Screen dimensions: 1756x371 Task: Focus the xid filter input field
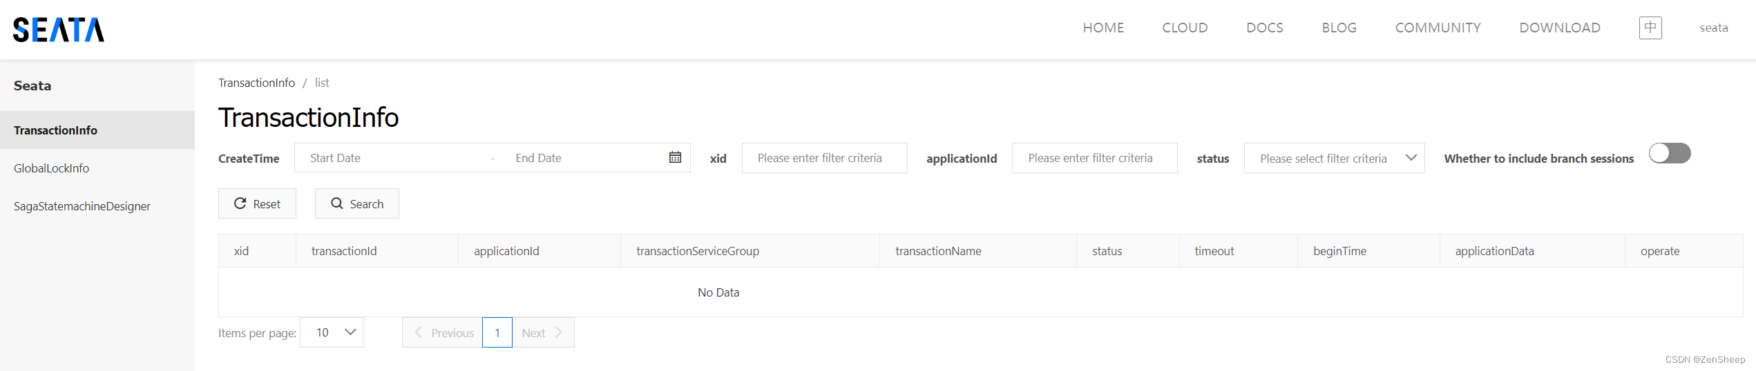(x=824, y=158)
